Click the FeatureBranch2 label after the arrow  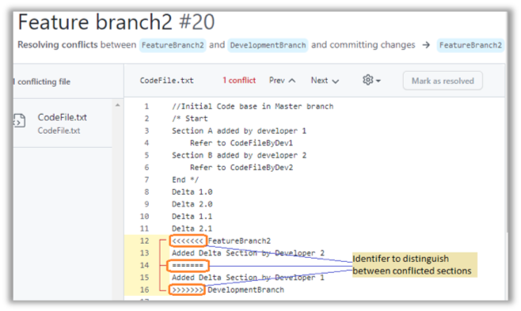(x=470, y=45)
